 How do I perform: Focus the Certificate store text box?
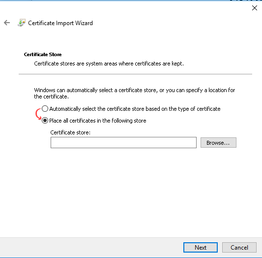(x=123, y=143)
